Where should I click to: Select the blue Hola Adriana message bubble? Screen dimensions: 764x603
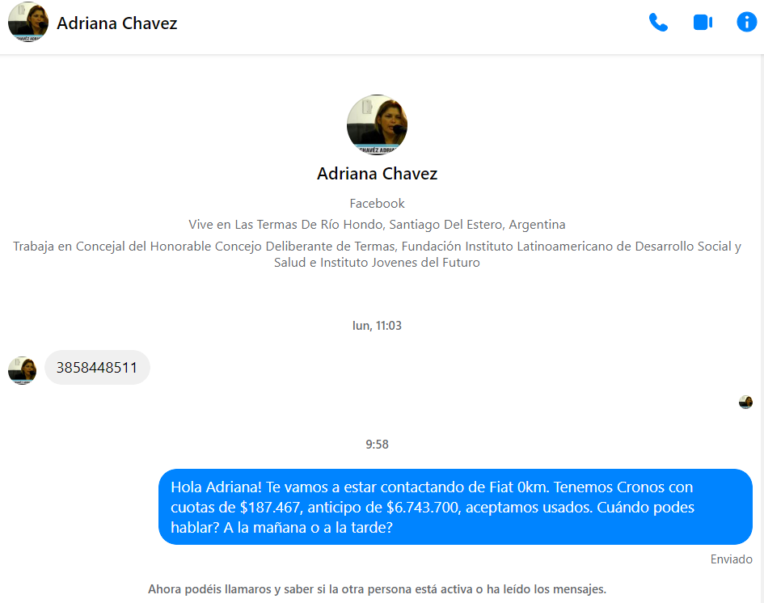point(455,507)
